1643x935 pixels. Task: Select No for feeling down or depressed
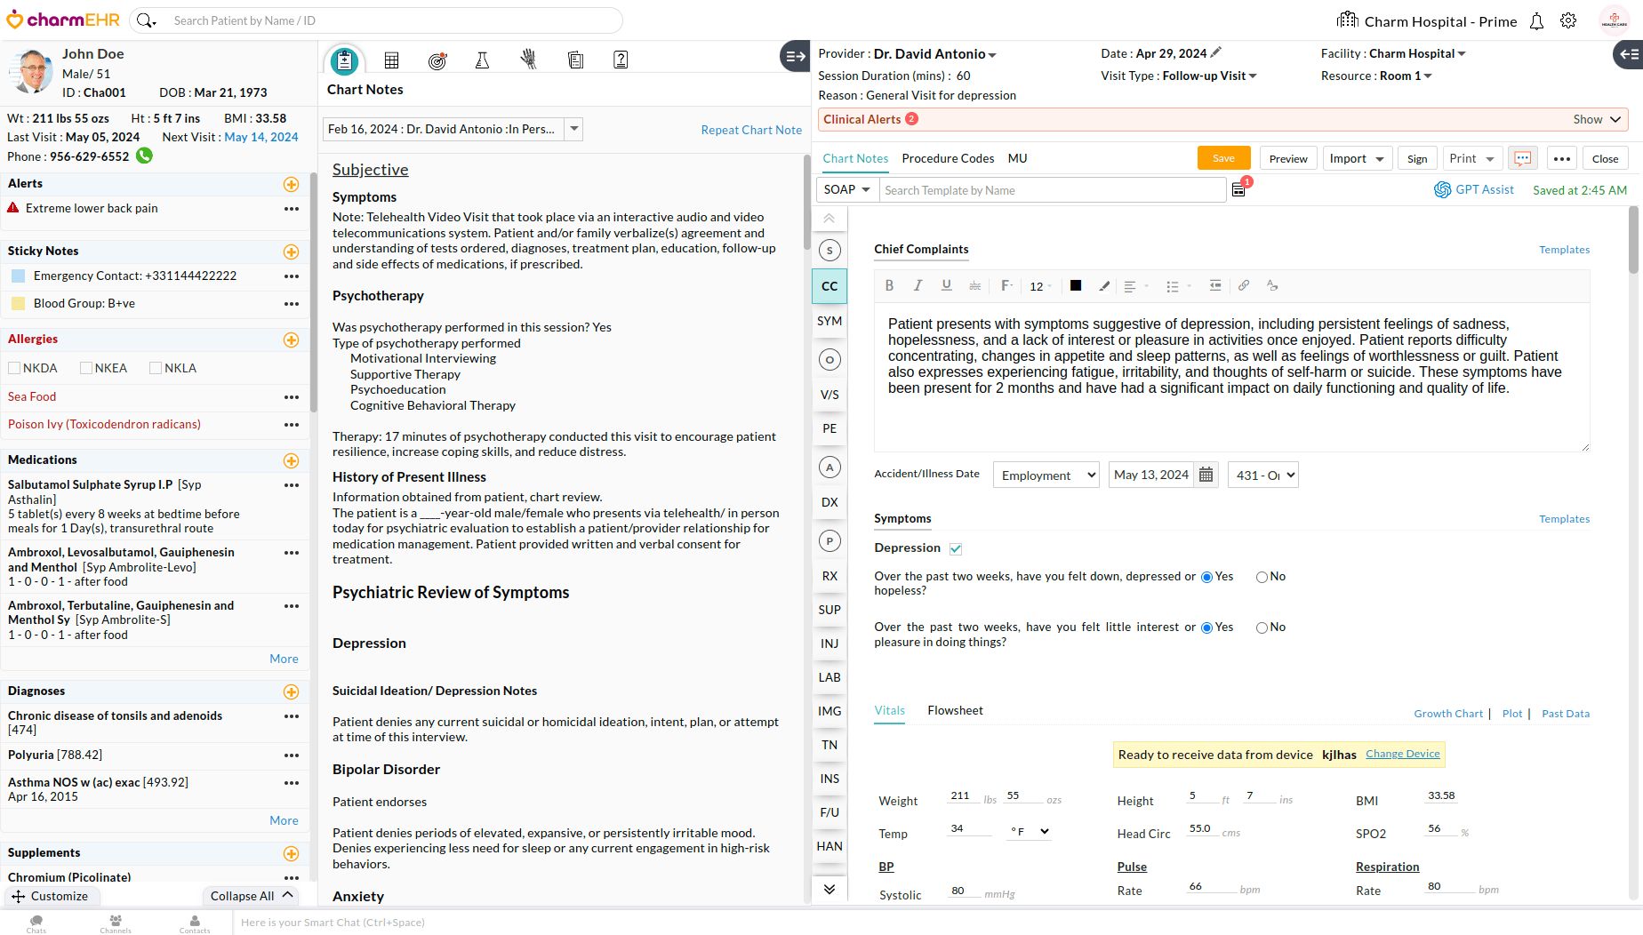click(1262, 578)
